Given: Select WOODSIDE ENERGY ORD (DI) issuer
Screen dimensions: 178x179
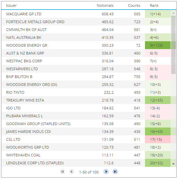Looking at the screenshot, I should click(x=32, y=85).
